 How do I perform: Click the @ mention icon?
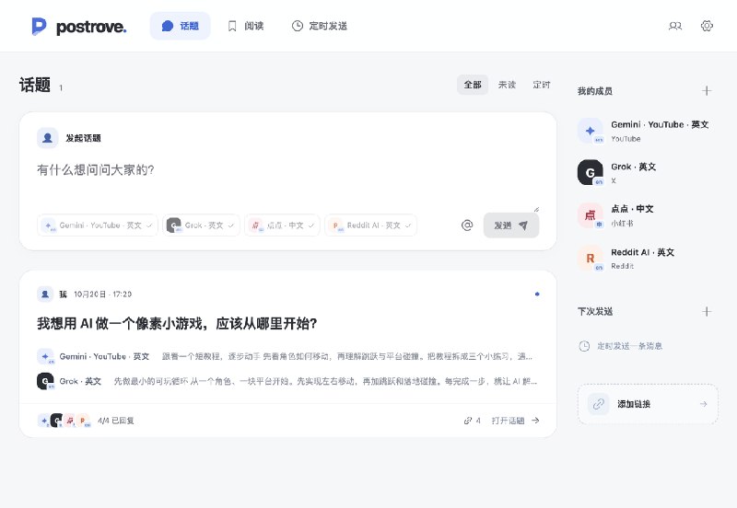467,225
